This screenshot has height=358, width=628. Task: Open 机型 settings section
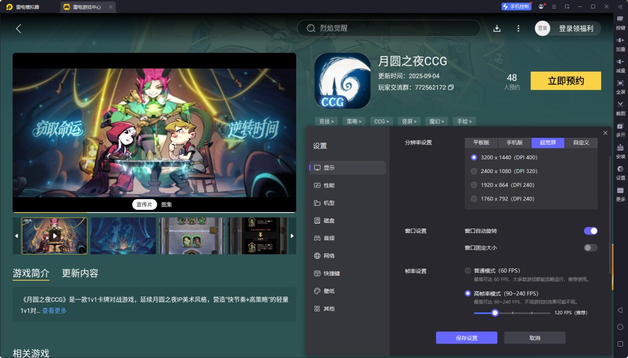[x=347, y=203]
